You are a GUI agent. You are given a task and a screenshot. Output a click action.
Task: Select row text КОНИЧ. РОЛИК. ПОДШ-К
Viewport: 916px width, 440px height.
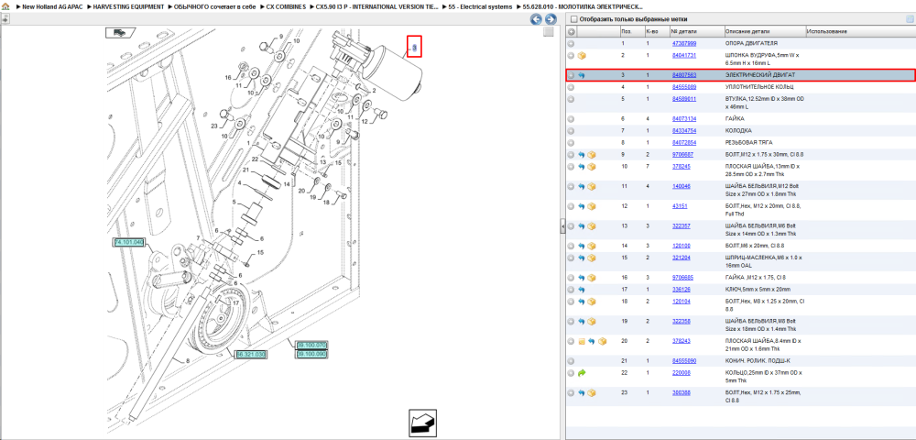click(x=758, y=360)
